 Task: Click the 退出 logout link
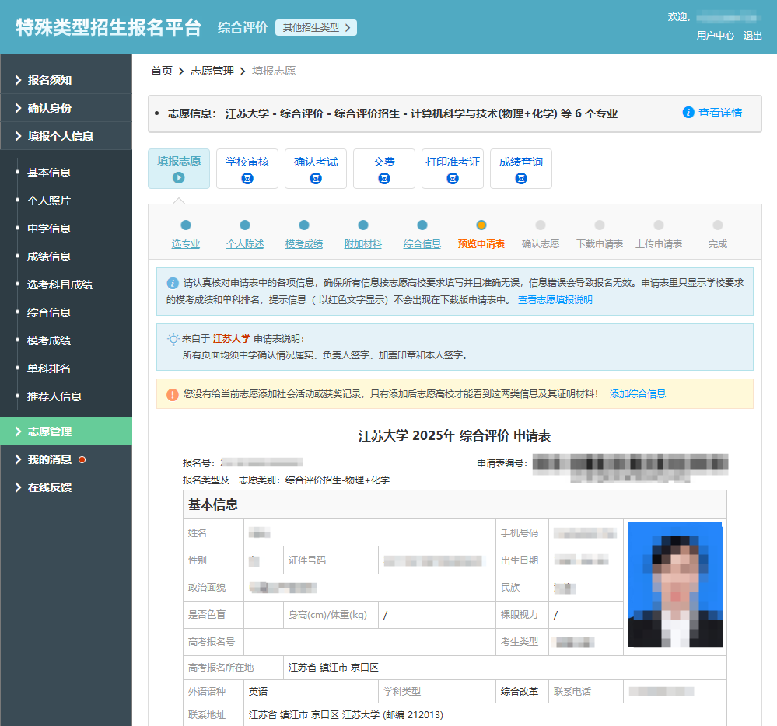coord(752,36)
